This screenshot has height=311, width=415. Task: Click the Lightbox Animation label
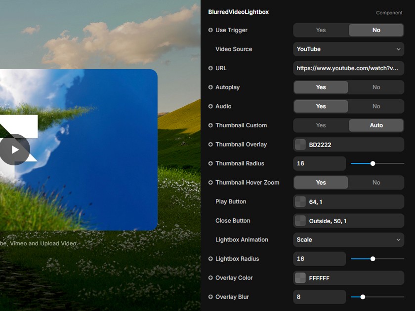tap(242, 239)
